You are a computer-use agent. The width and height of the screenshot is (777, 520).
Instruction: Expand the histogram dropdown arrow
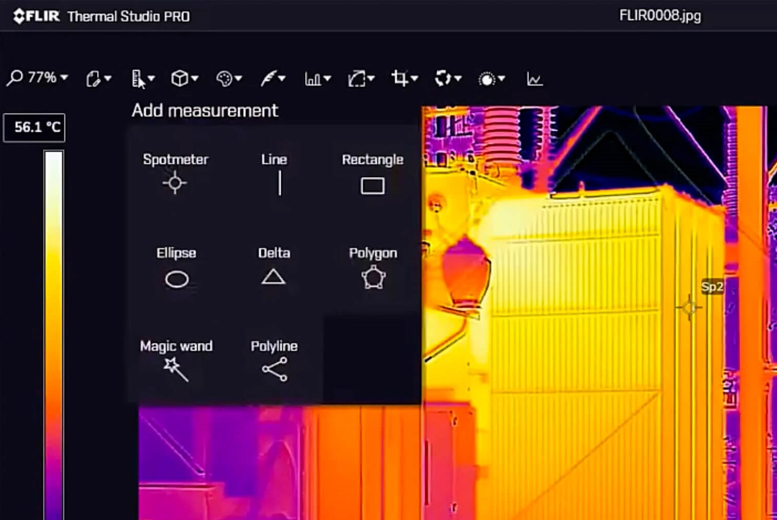coord(327,79)
